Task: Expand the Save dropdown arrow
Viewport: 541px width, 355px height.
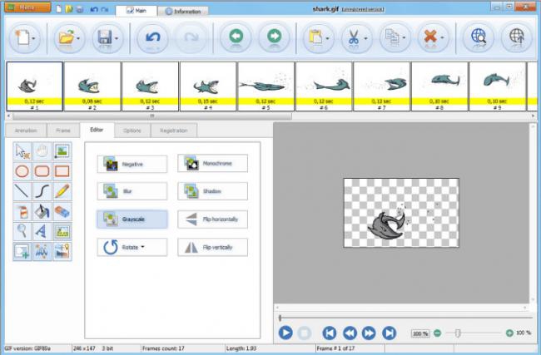Action: pyautogui.click(x=117, y=38)
